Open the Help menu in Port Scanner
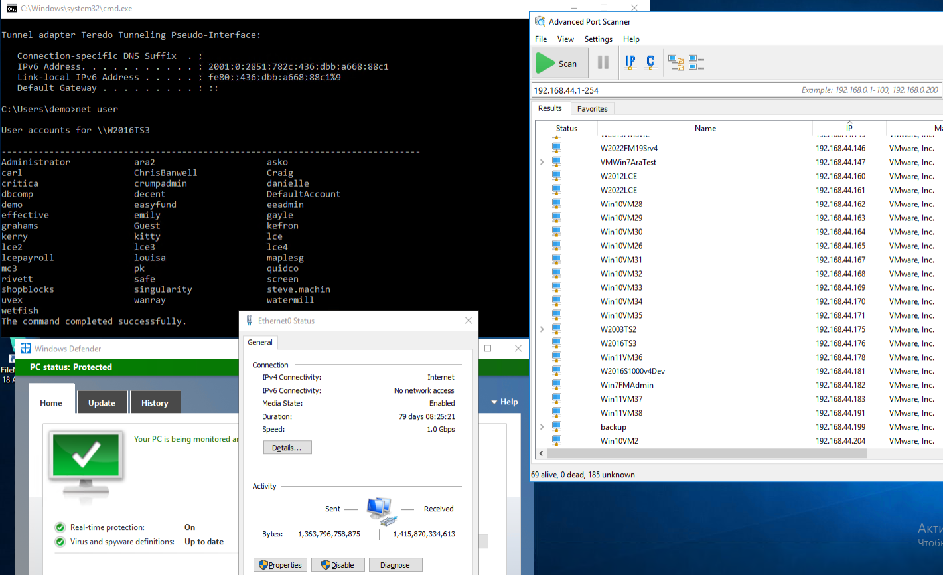This screenshot has width=943, height=575. (631, 39)
